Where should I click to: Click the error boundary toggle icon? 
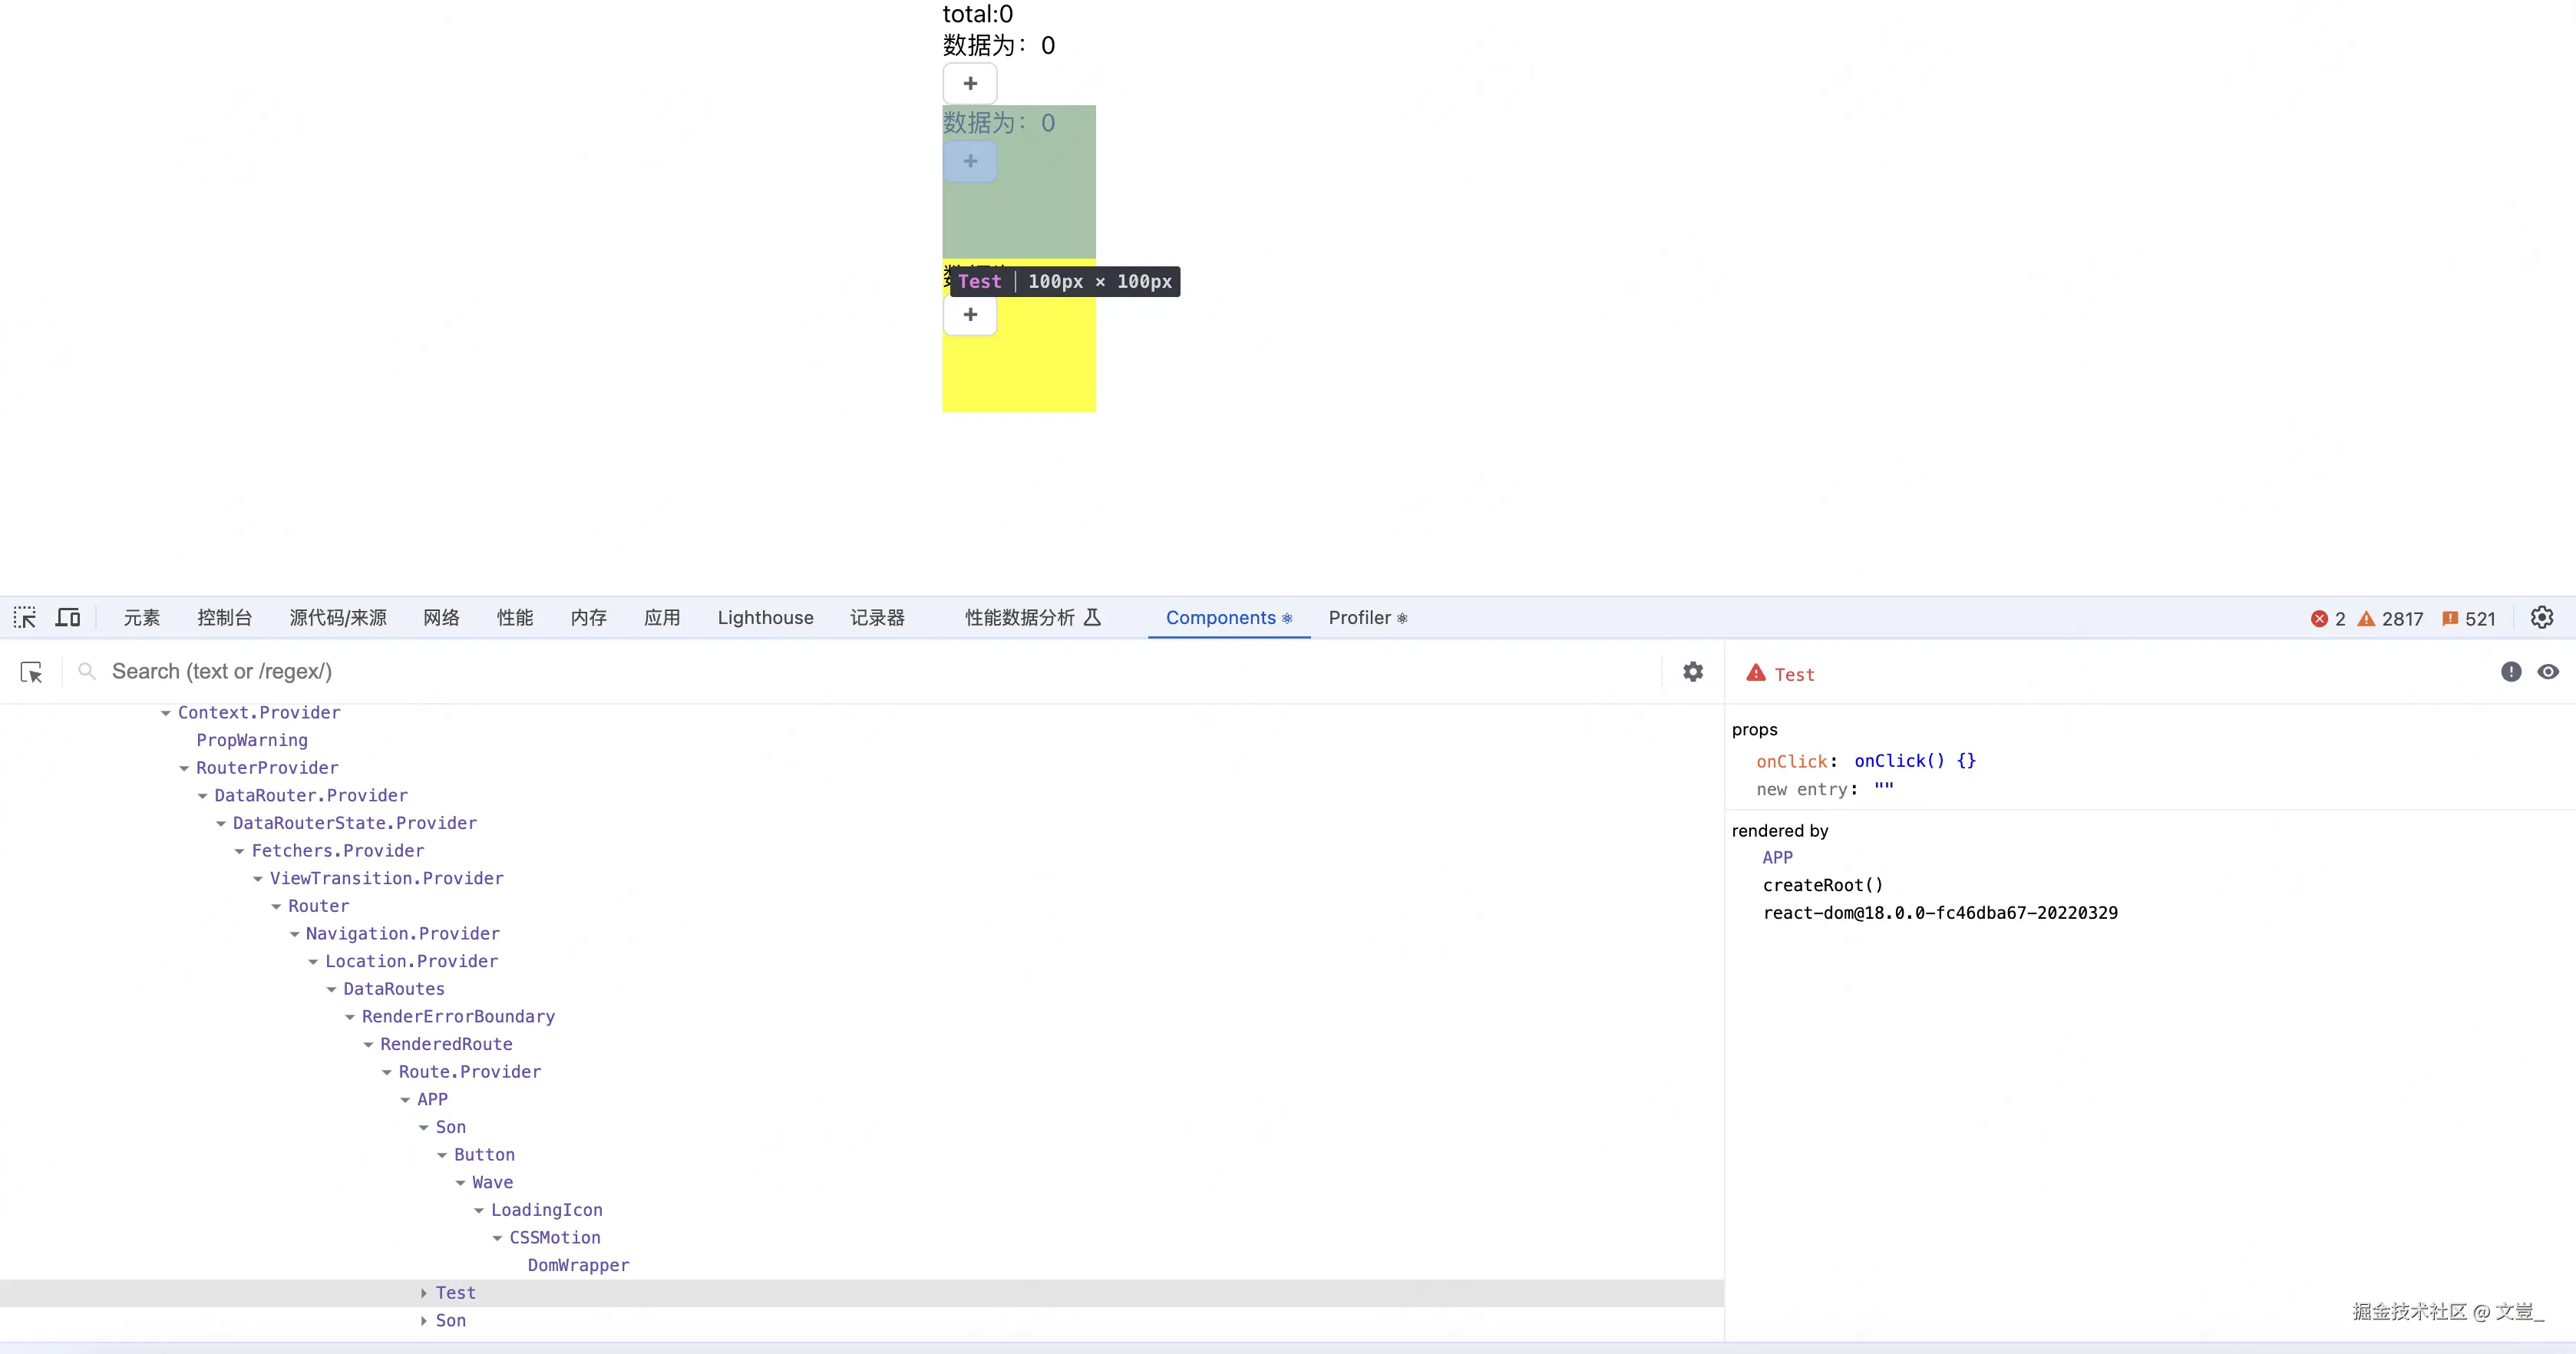(x=2510, y=672)
